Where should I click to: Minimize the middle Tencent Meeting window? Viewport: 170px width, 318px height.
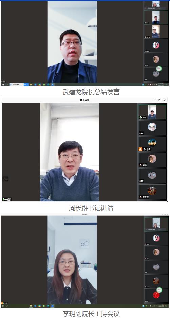pos(154,100)
